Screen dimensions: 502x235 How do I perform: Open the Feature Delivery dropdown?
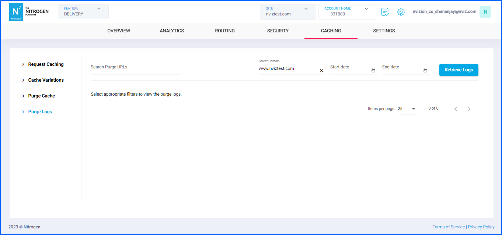click(83, 12)
